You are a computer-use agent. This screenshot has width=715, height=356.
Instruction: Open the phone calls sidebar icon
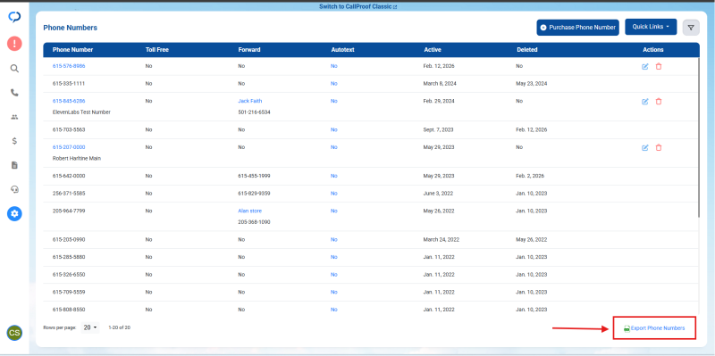[14, 93]
